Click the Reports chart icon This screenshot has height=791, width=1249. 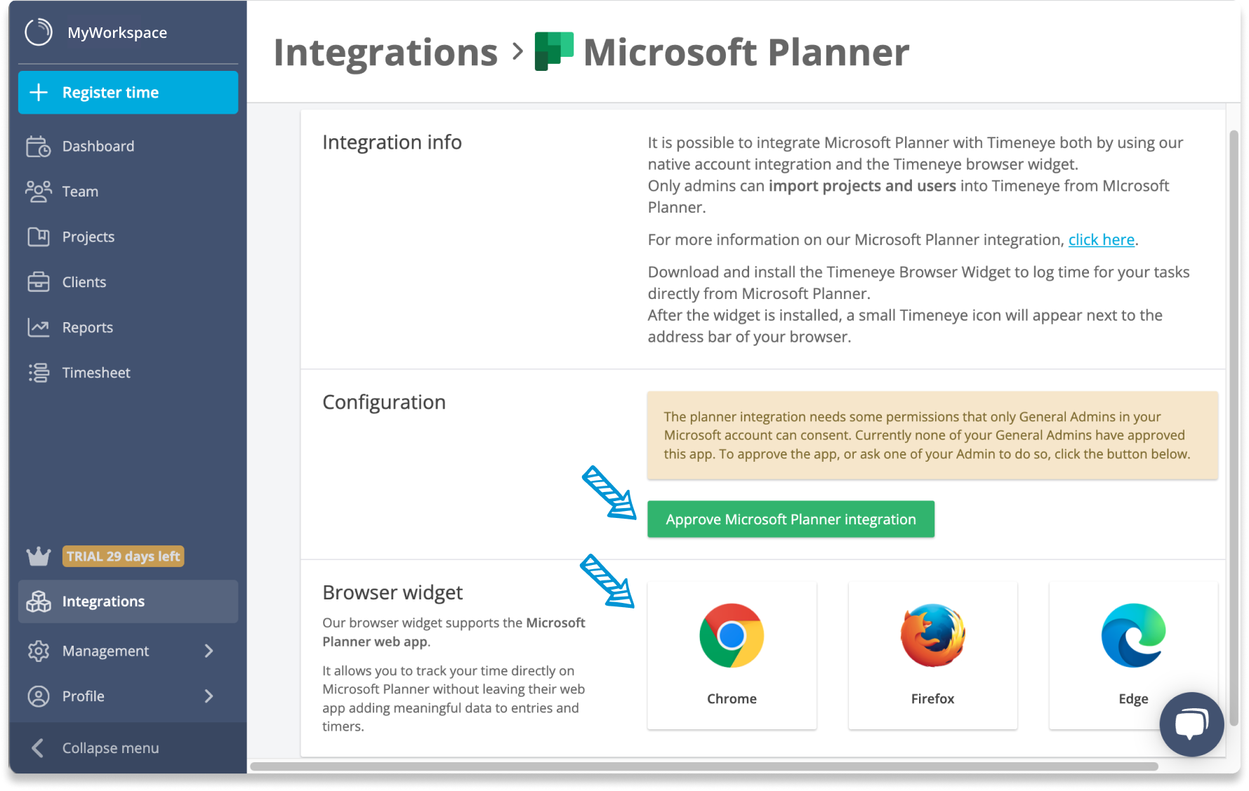(x=39, y=327)
